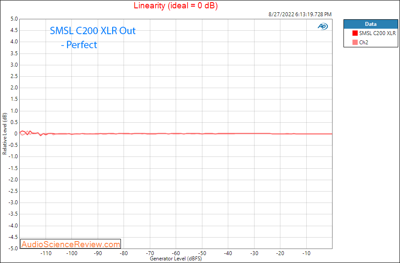Screen dimensions: 400x263
Task: Click the 0 value on the vertical axis
Action: pos(16,134)
